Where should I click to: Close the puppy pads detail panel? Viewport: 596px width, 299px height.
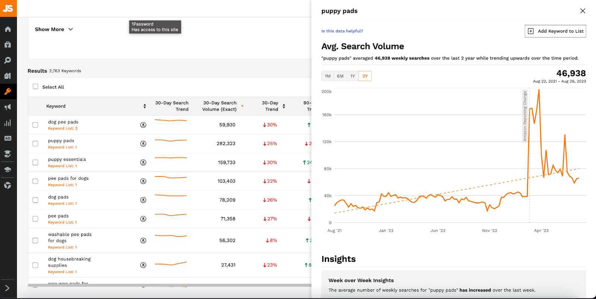click(x=583, y=11)
